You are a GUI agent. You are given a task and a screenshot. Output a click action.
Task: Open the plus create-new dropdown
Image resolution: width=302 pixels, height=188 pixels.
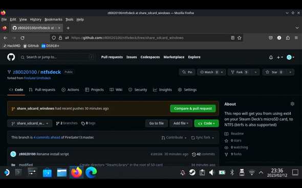coord(279,57)
